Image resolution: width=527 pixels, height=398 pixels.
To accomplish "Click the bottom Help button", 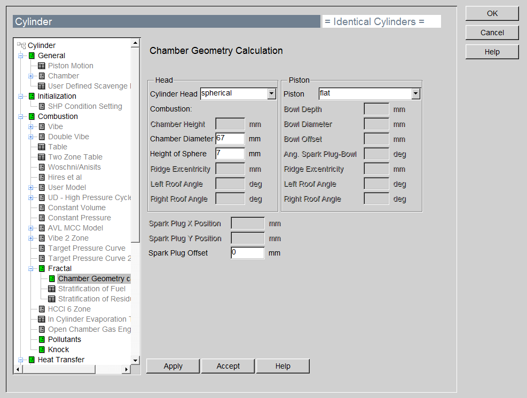I will coord(283,366).
